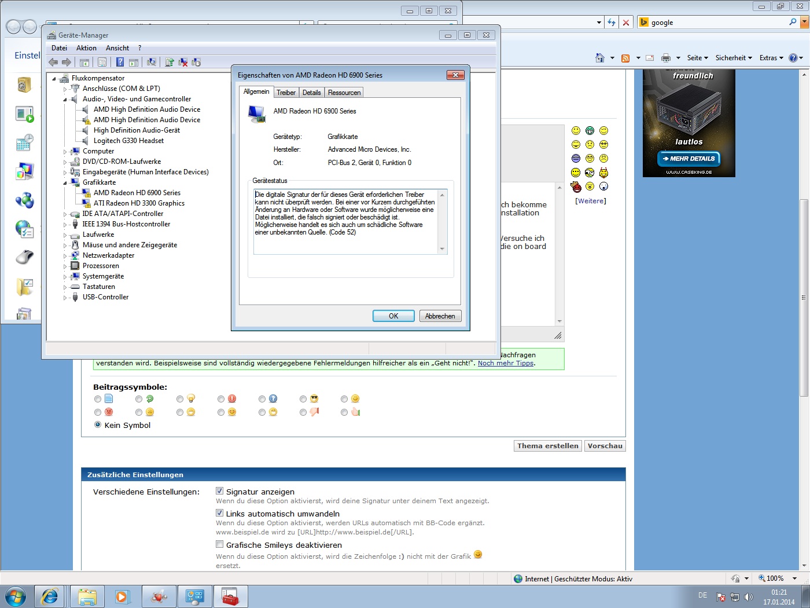The width and height of the screenshot is (810, 608).
Task: Select the 'Kein Symbol' radio button
Action: click(98, 425)
